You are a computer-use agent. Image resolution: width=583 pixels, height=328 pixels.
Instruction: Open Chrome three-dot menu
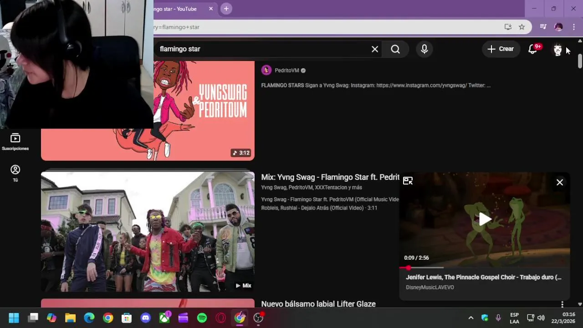574,27
